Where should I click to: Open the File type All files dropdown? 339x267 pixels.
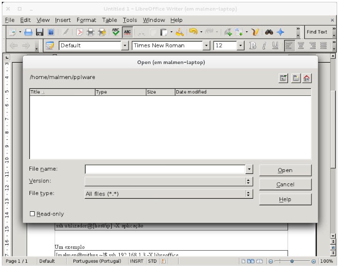169,194
